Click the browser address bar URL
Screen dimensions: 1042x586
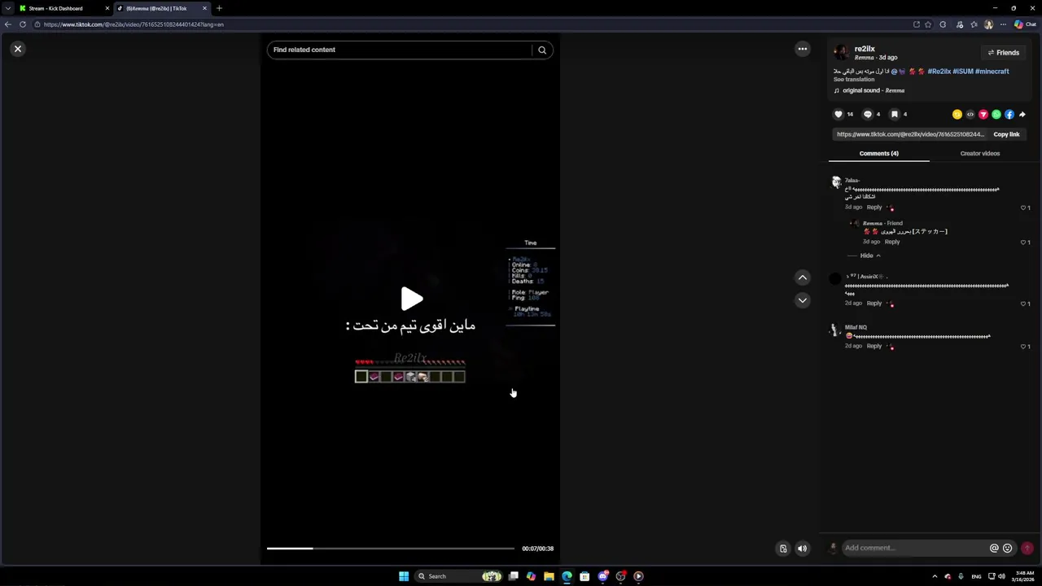134,24
